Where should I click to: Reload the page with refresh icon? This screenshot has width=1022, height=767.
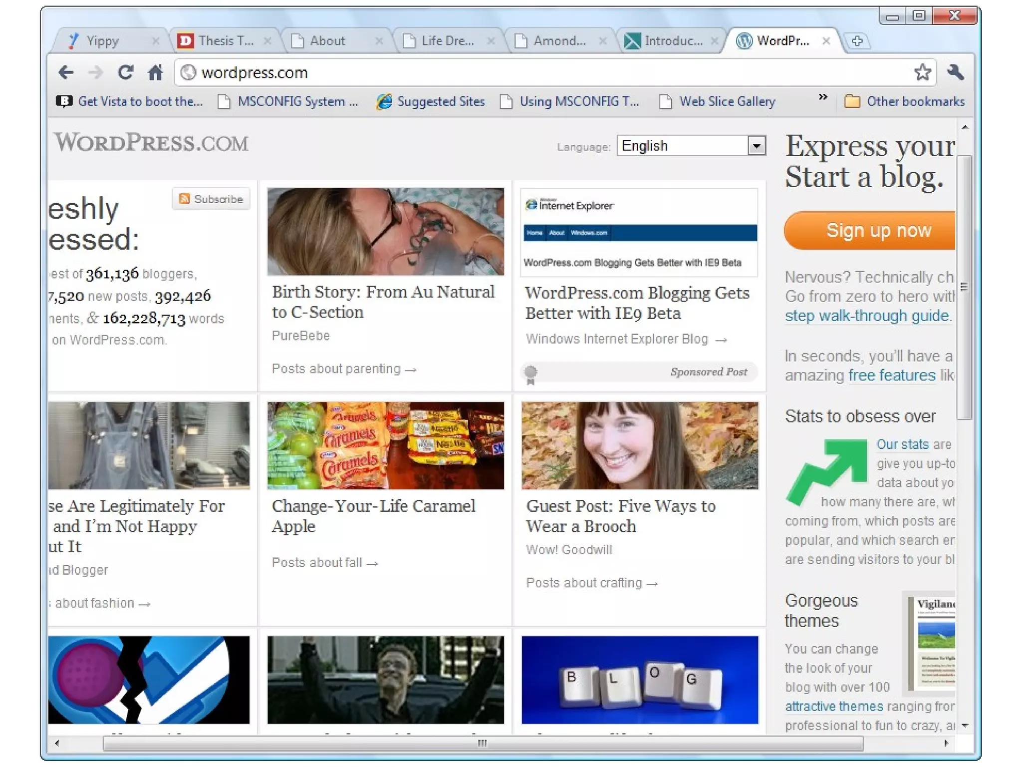click(125, 73)
